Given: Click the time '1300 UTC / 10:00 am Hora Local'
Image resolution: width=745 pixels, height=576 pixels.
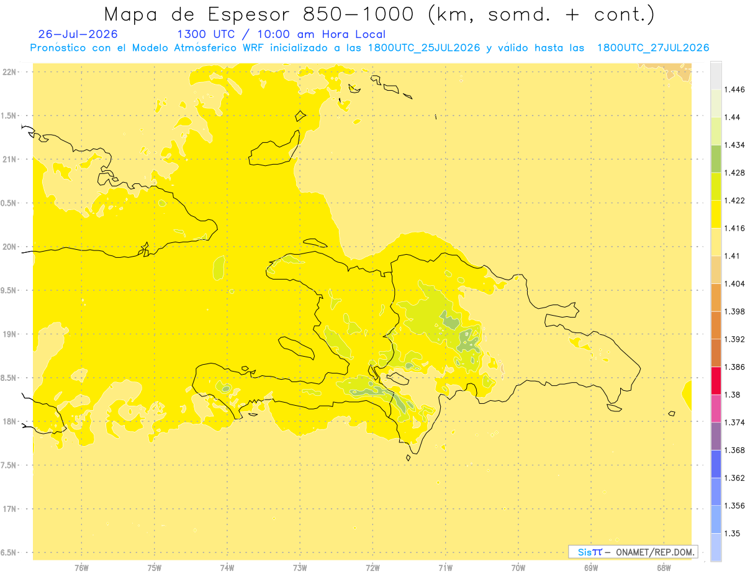Looking at the screenshot, I should point(281,34).
